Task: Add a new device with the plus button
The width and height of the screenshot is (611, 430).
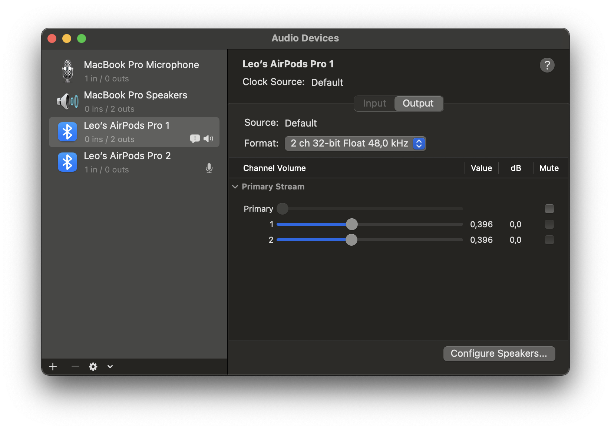Action: 53,366
